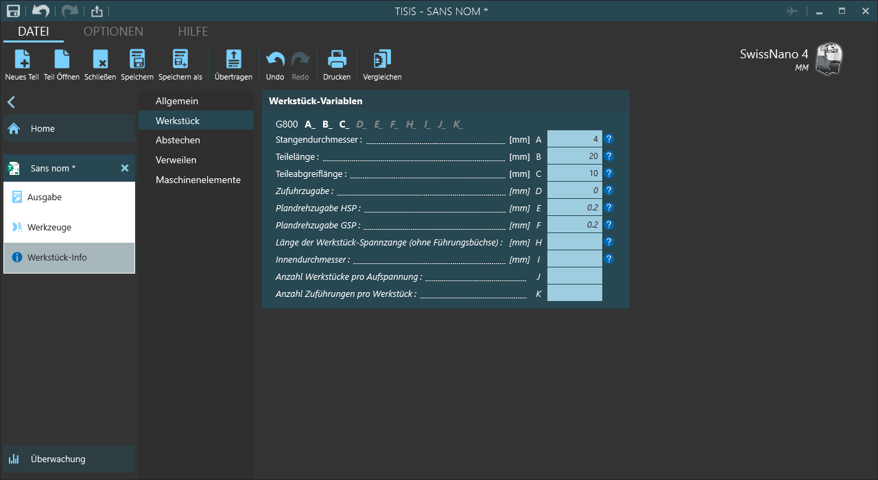Open the OPTIONEN tab

click(x=113, y=32)
